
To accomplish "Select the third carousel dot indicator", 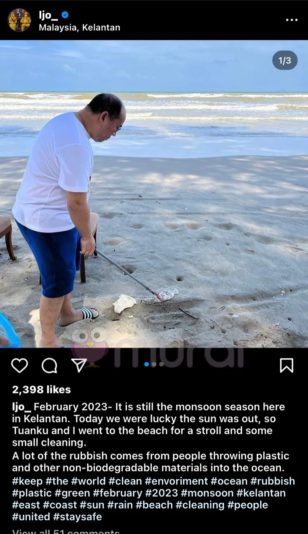I will (162, 364).
